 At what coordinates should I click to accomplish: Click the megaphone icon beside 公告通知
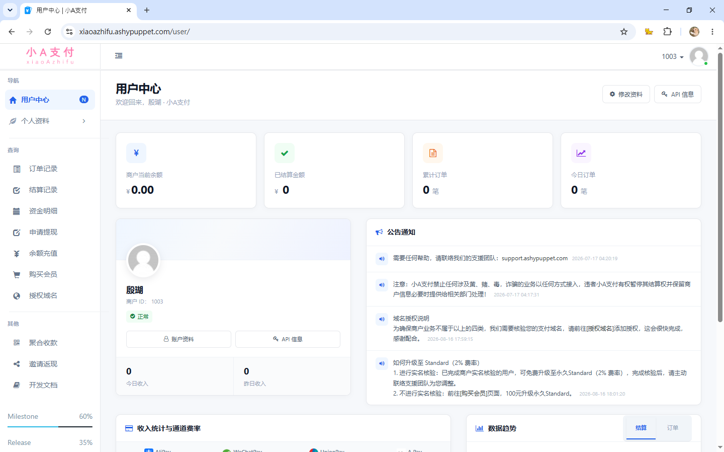tap(379, 232)
